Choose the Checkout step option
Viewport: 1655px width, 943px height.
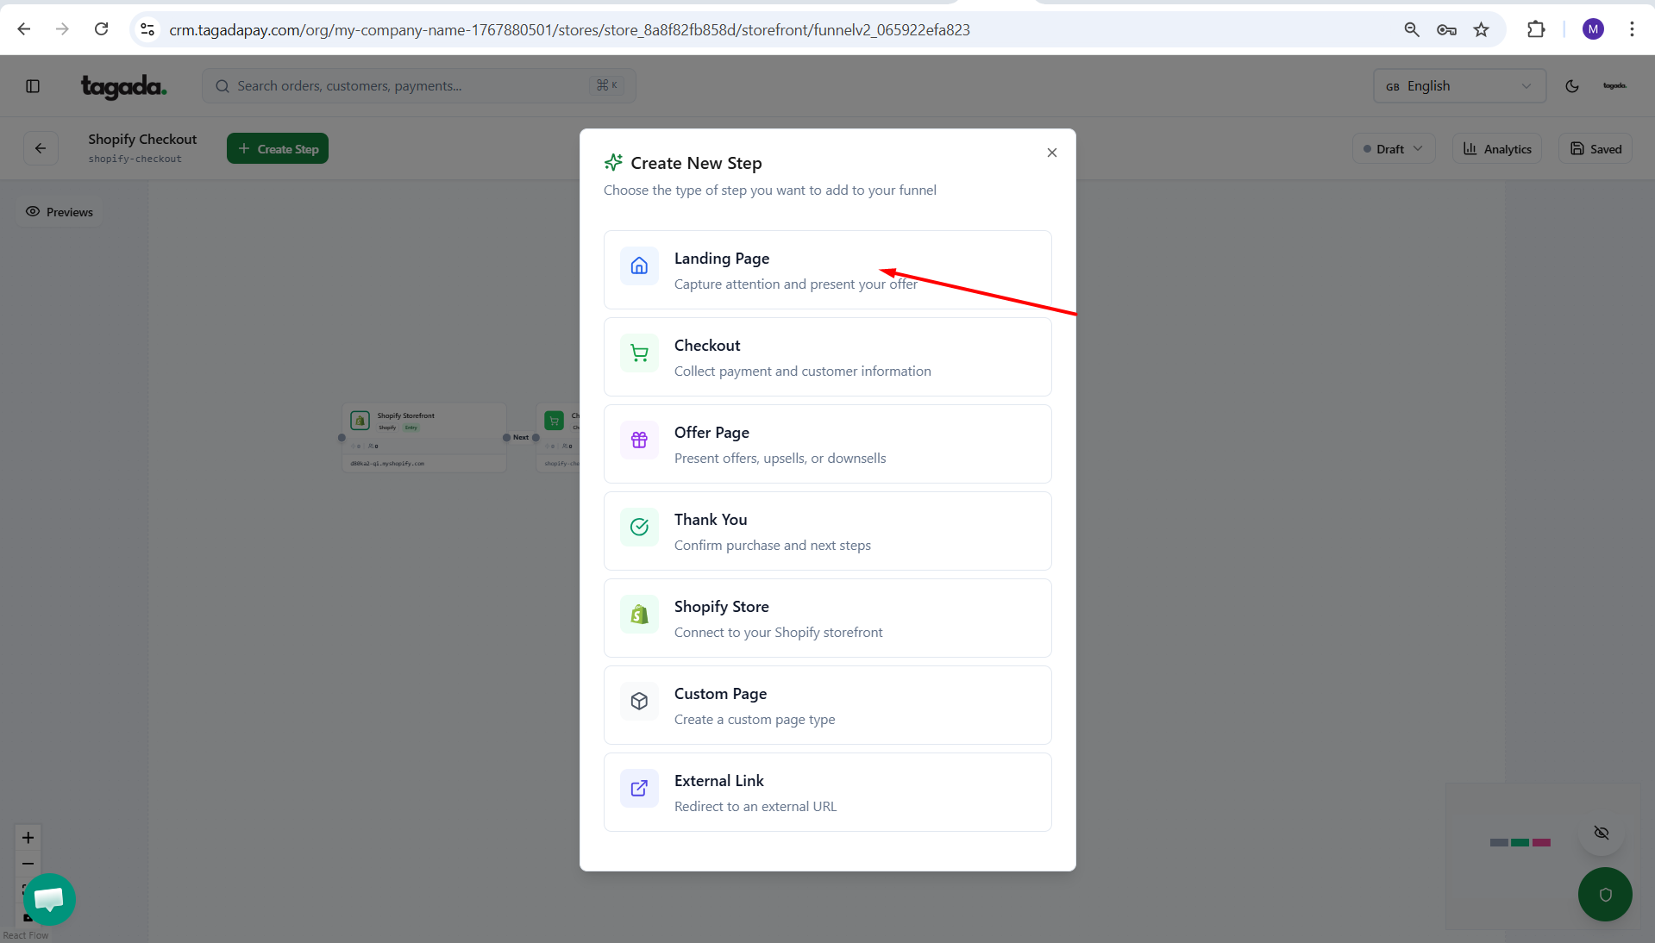[x=826, y=357]
